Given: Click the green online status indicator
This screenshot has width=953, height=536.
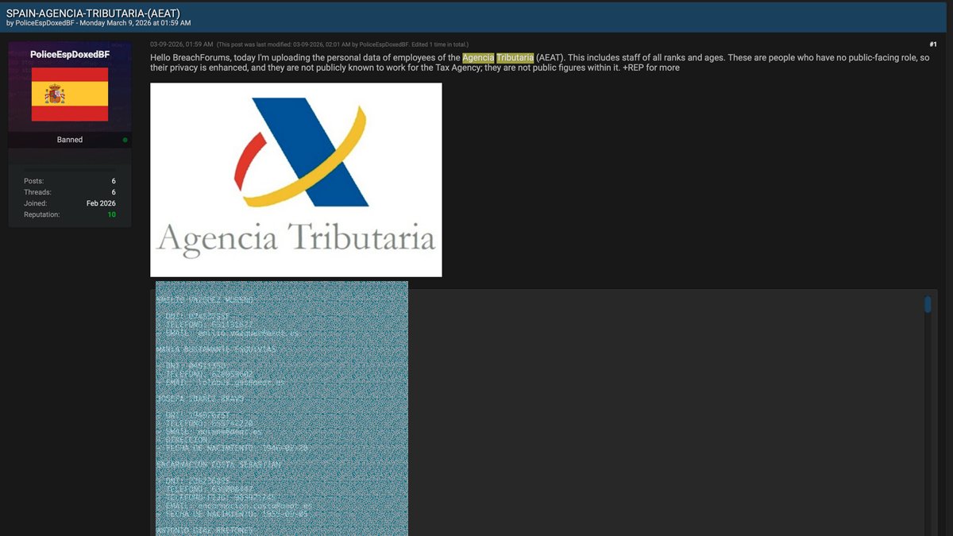Looking at the screenshot, I should tap(125, 139).
